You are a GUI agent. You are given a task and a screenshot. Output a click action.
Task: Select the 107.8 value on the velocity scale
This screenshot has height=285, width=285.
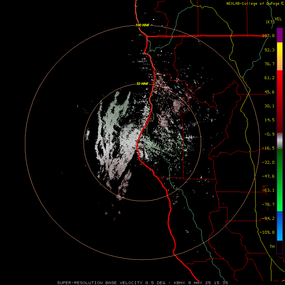(x=268, y=35)
